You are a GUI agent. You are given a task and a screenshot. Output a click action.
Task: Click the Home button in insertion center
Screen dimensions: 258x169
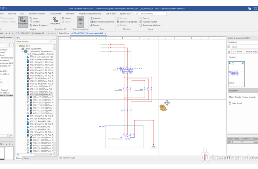click(229, 51)
